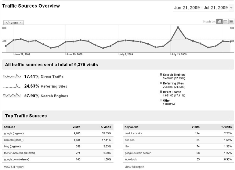Select the Graph by Month icon

[x=231, y=22]
